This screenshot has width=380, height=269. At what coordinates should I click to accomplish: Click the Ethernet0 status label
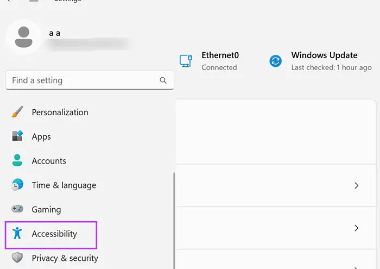click(220, 55)
